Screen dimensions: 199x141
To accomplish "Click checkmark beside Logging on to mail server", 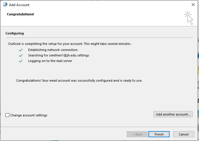I will [x=21, y=61].
